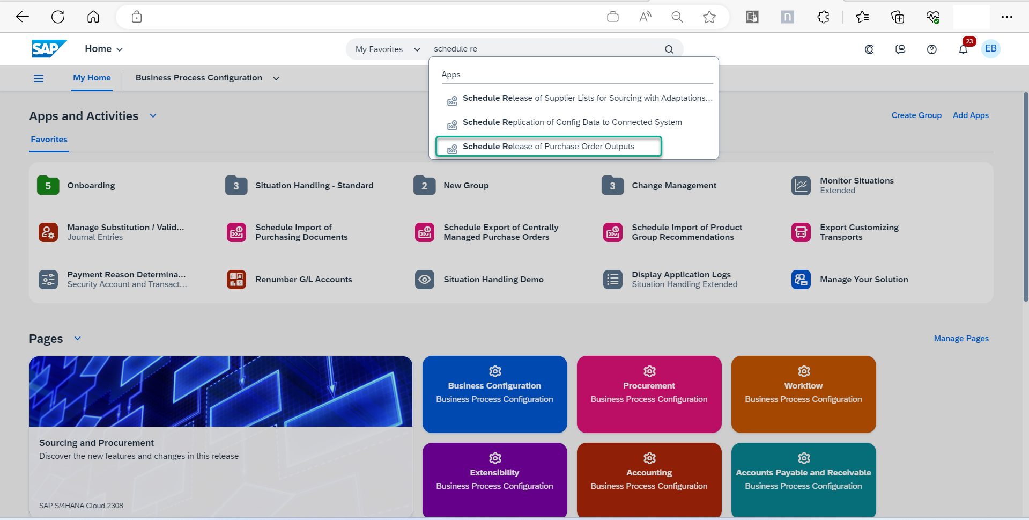Open Onboarding group label
Screen dimensions: 1029x520
coord(91,186)
